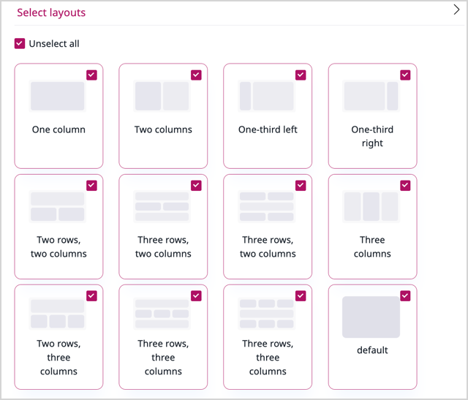
Task: Uncheck the default layout card checkbox
Action: 405,295
